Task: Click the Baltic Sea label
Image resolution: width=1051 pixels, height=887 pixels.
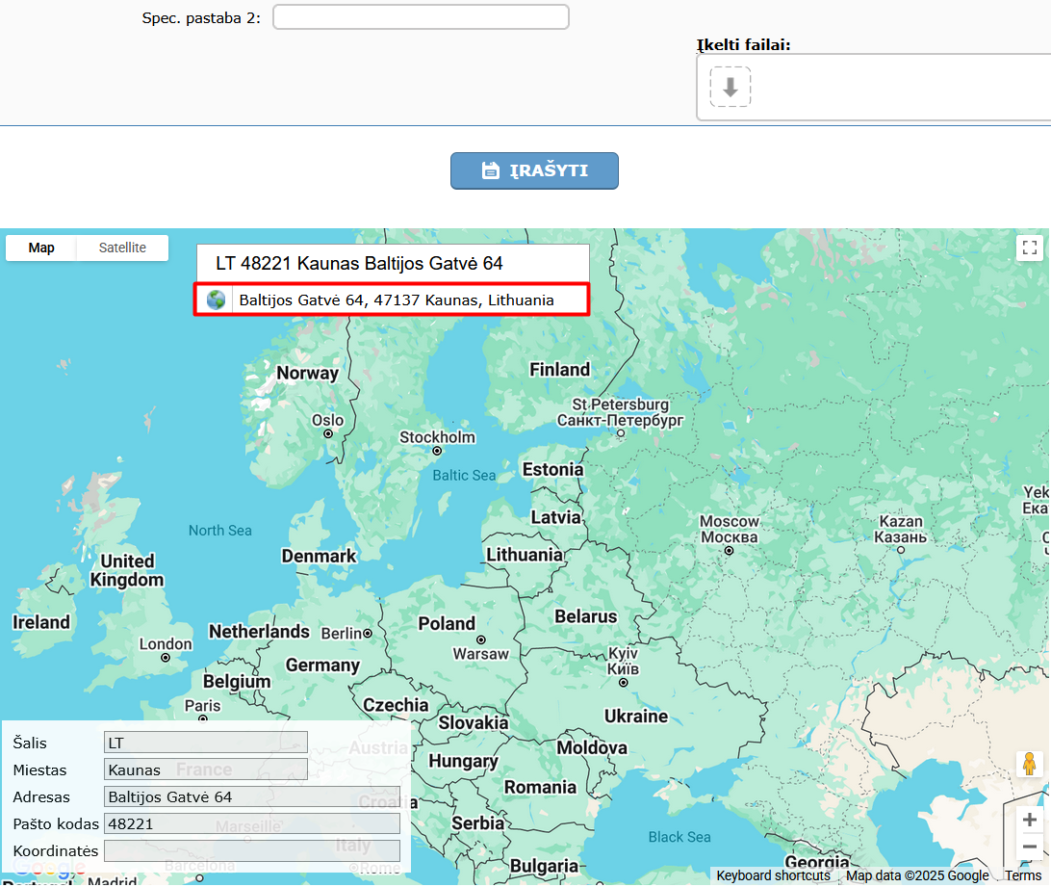Action: (x=464, y=475)
